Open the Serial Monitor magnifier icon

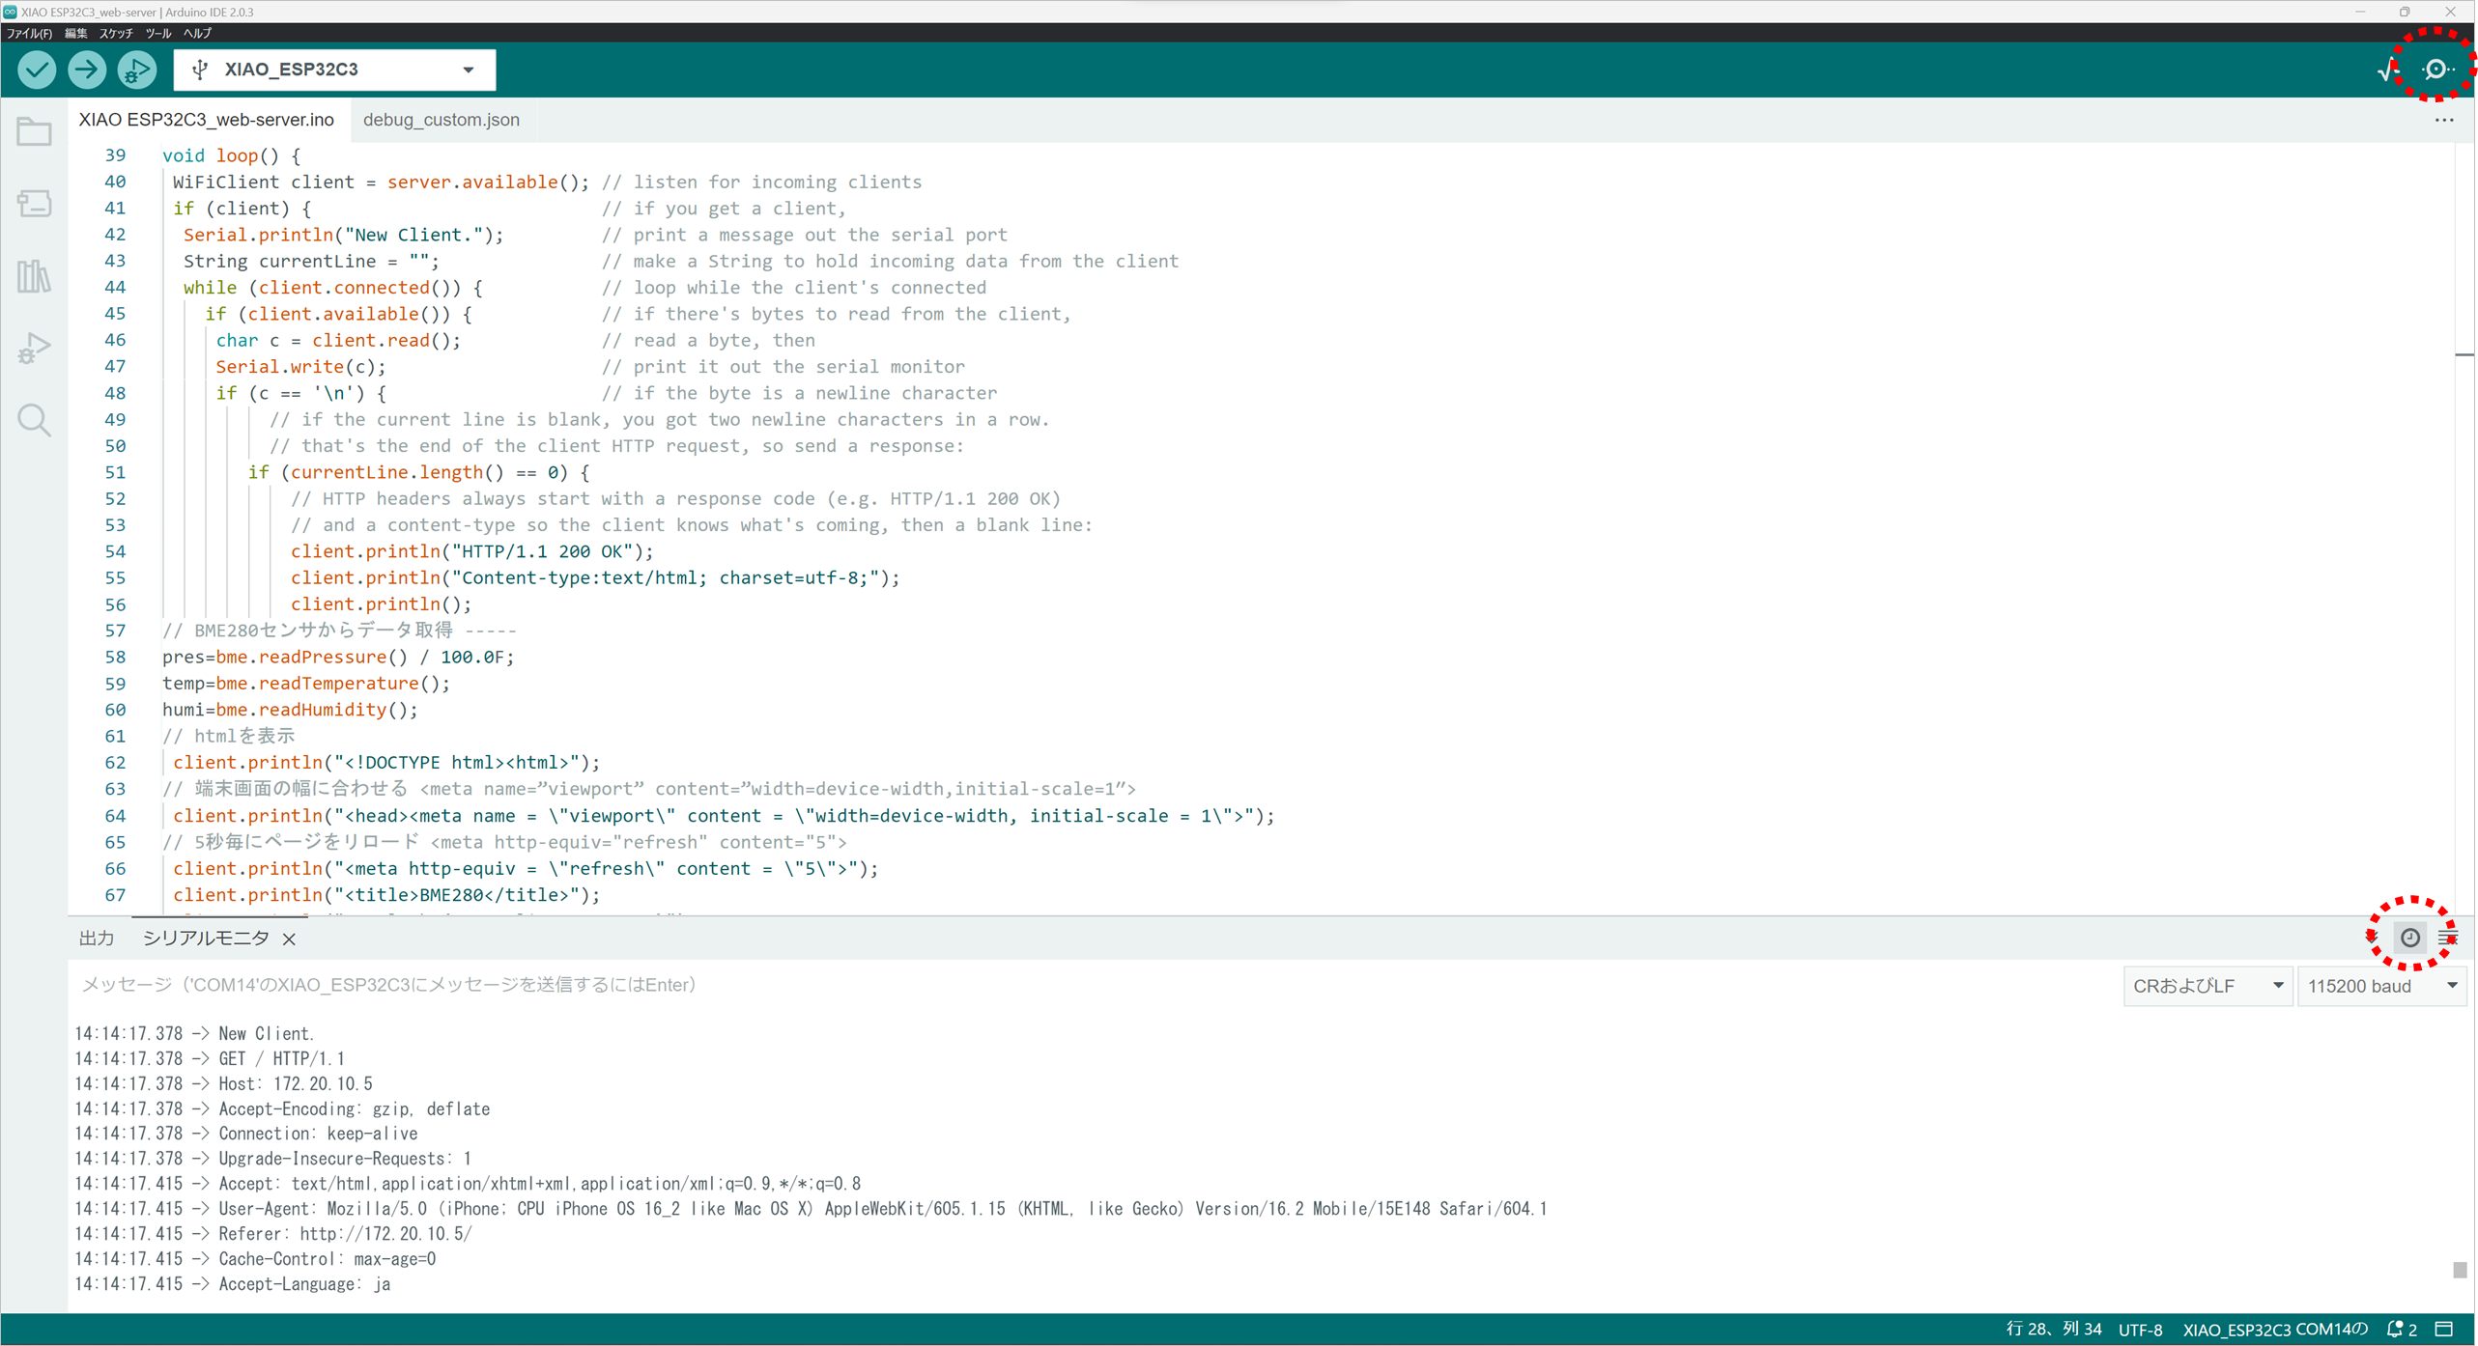click(x=2437, y=70)
